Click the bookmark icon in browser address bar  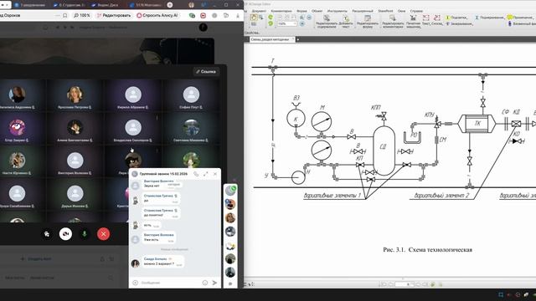click(65, 15)
